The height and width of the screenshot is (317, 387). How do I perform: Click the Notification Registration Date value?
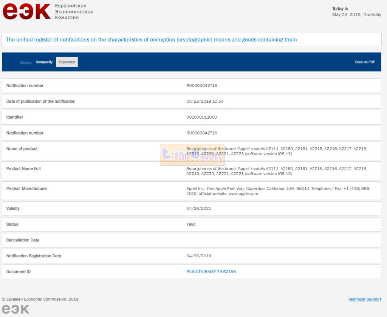[x=198, y=256]
